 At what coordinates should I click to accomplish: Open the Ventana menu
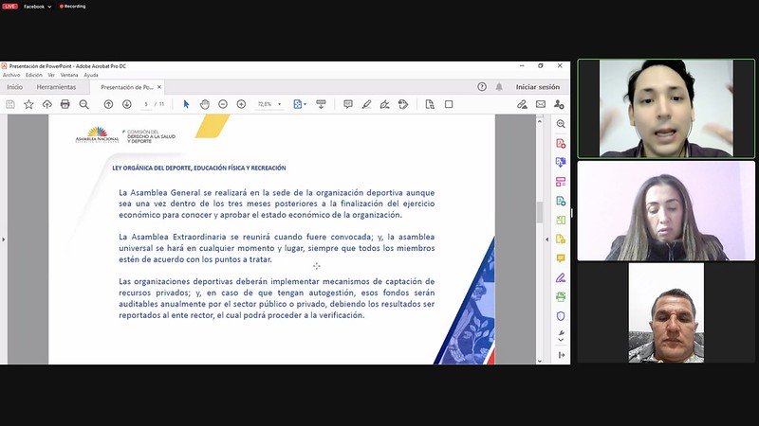click(x=69, y=75)
